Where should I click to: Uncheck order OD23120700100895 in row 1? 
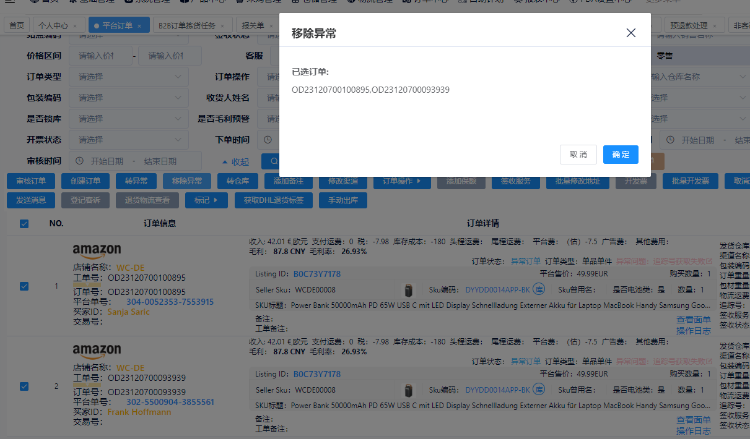[24, 286]
